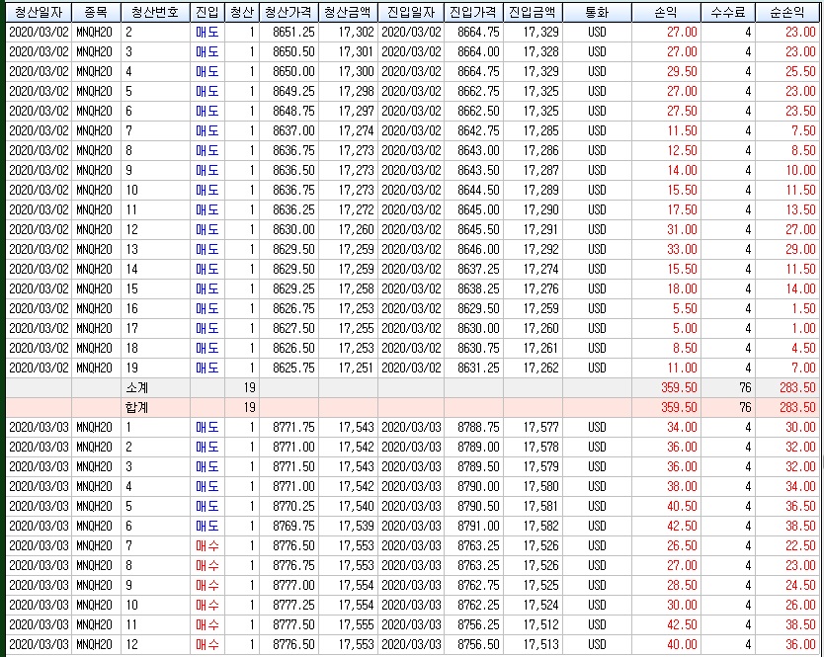Select the 소계 subtotal label

coord(137,388)
